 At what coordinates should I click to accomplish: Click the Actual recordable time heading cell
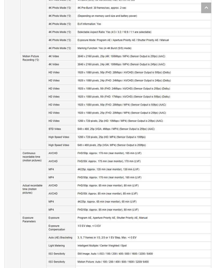click(32, 189)
